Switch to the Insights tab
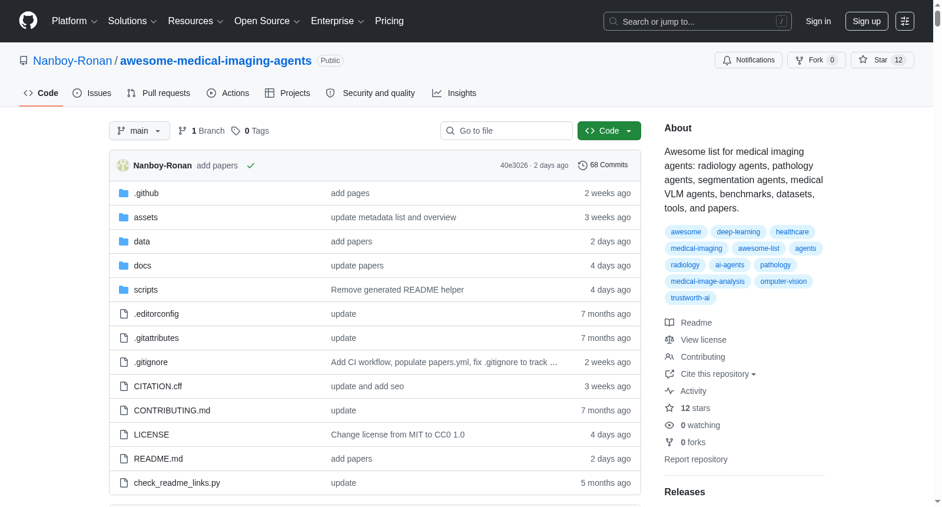The width and height of the screenshot is (942, 507). coord(454,93)
